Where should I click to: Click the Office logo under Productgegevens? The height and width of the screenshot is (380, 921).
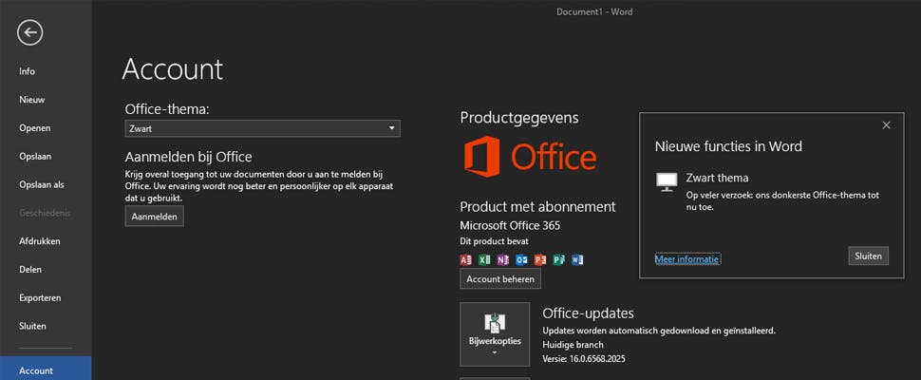pos(531,157)
